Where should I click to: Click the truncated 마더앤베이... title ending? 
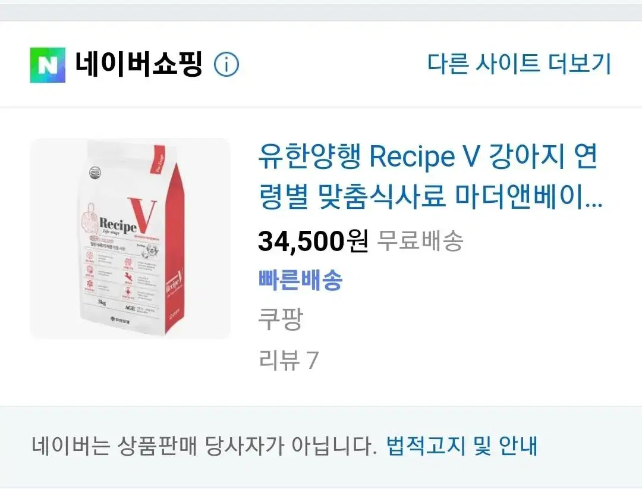(x=528, y=197)
